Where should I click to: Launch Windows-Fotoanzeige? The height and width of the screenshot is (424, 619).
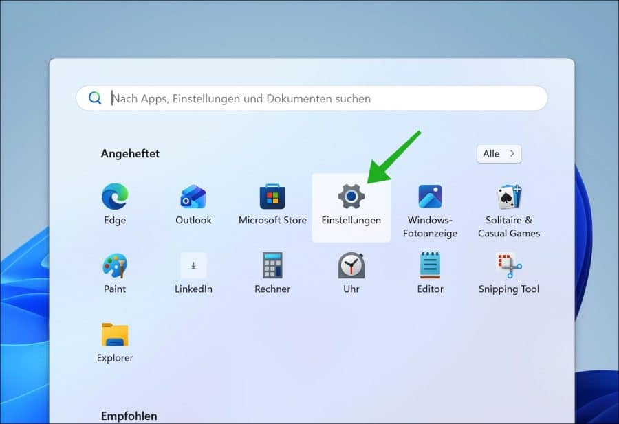(x=430, y=197)
